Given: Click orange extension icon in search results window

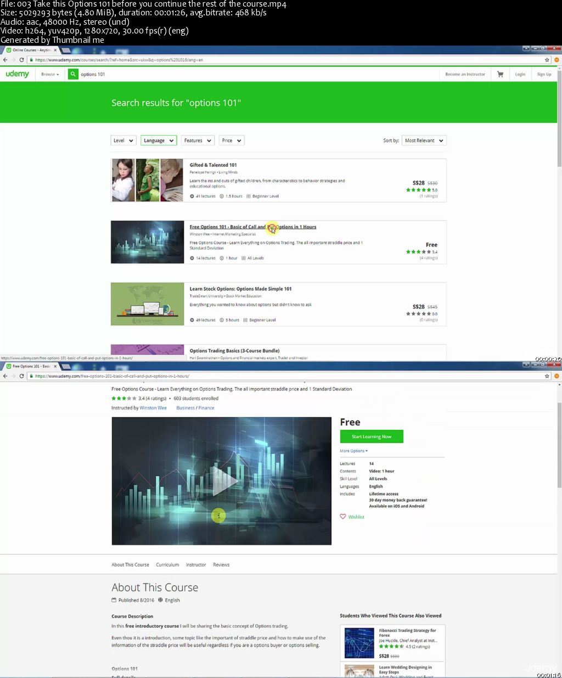Looking at the screenshot, I should [x=557, y=60].
